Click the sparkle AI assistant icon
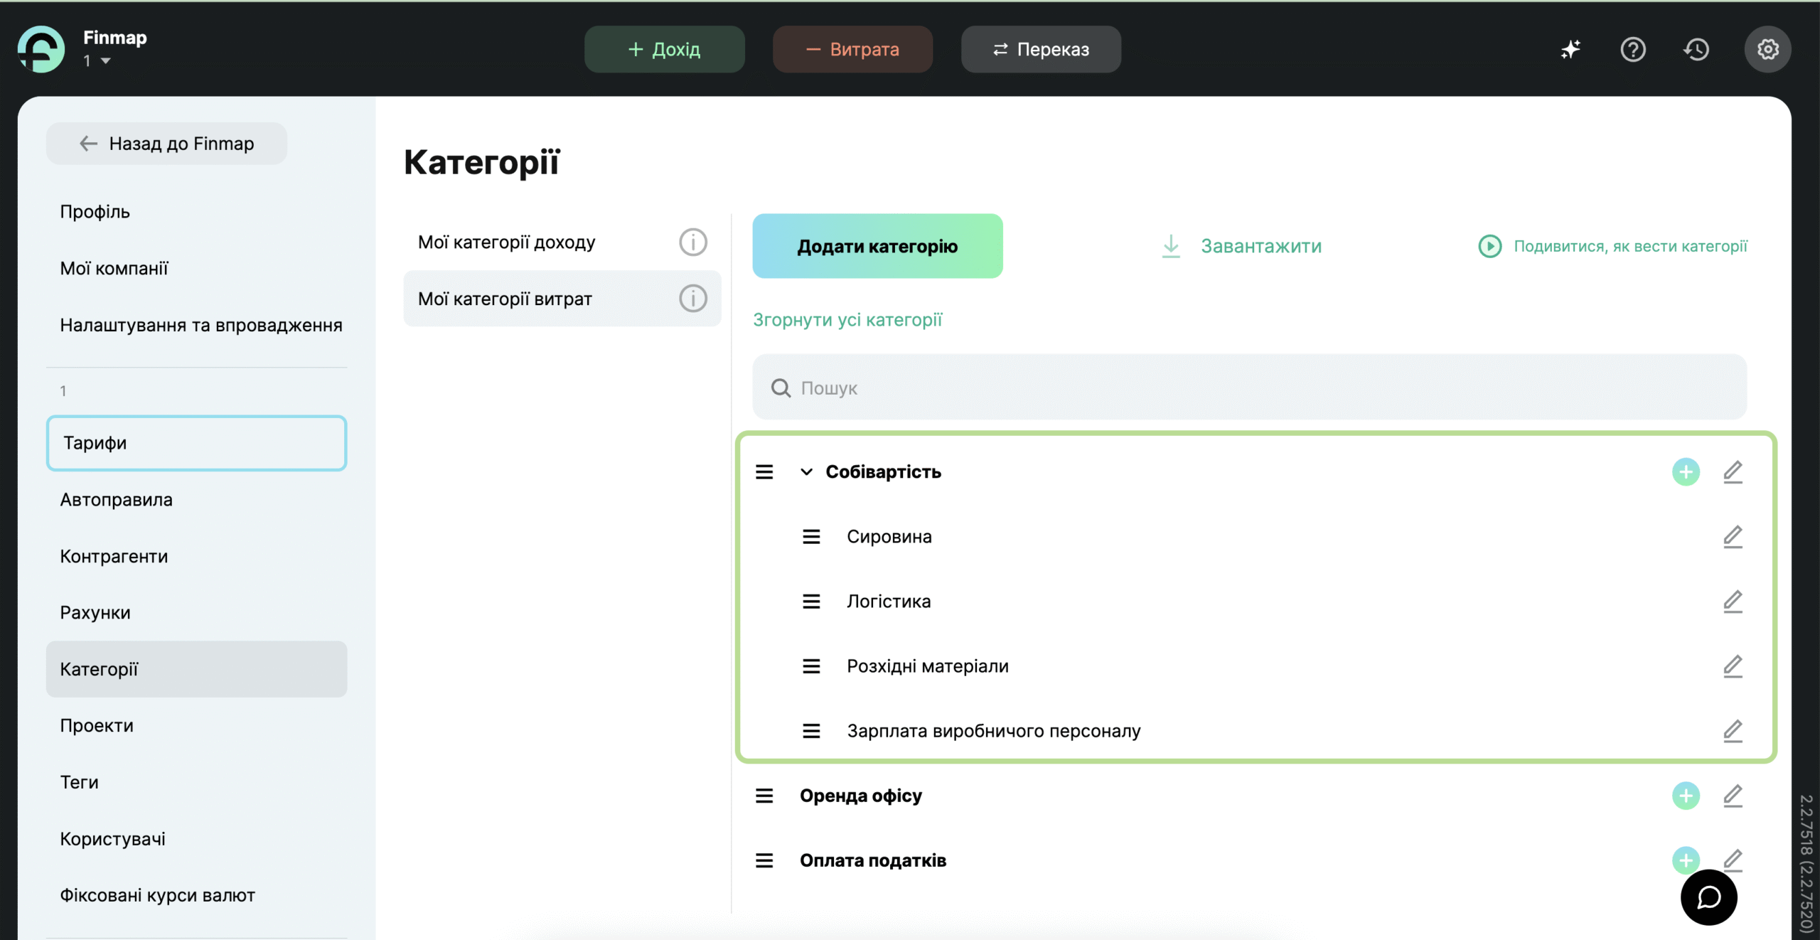 point(1570,49)
